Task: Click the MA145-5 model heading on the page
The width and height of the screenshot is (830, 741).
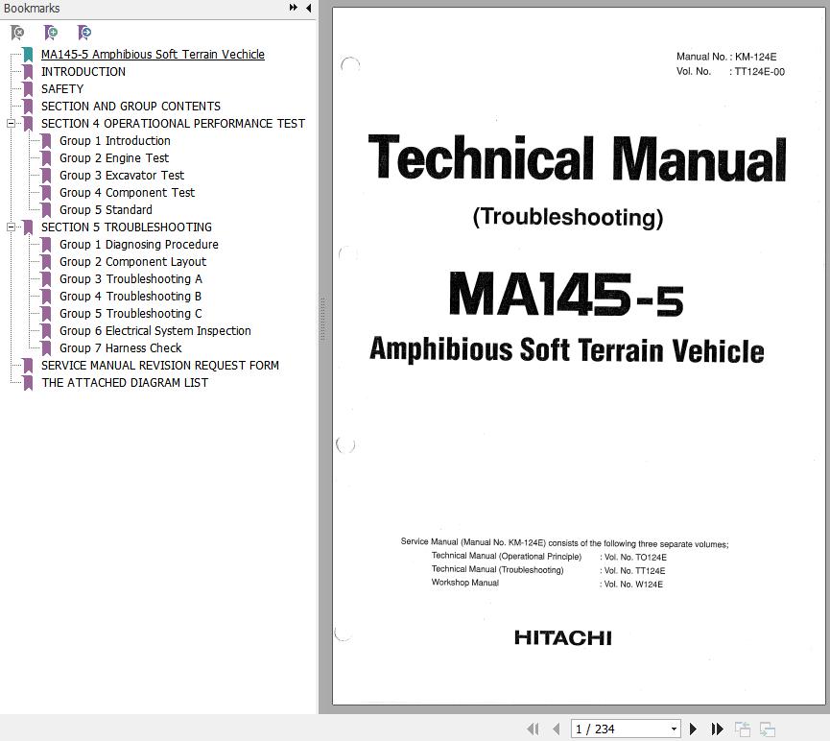Action: pyautogui.click(x=566, y=295)
